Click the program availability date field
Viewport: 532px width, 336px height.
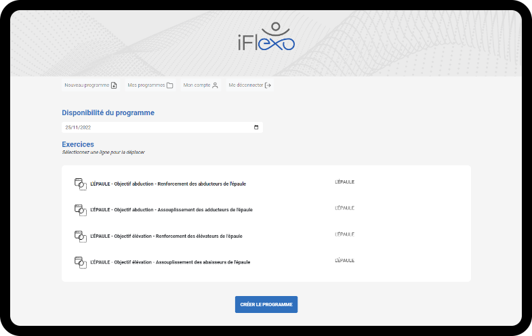tap(156, 127)
